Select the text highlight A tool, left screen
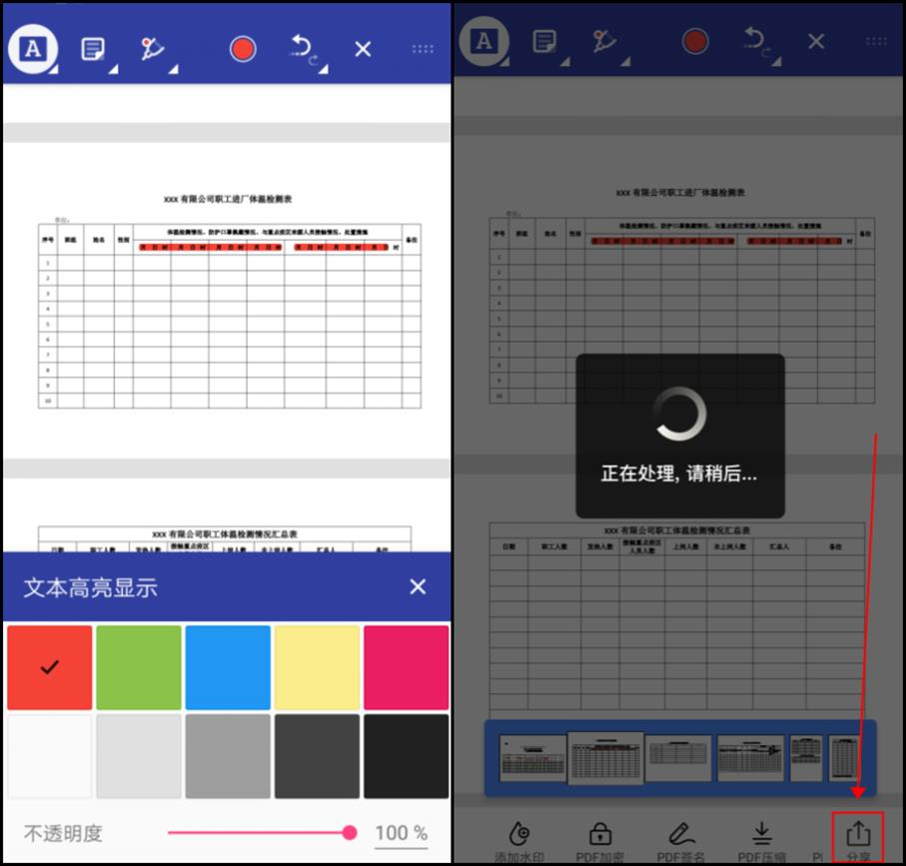The image size is (906, 866). (33, 49)
